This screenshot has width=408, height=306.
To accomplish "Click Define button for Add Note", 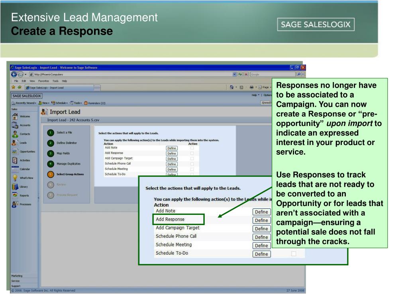I will [x=172, y=148].
